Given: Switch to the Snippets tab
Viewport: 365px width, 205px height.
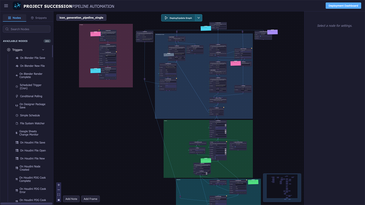Looking at the screenshot, I should (x=39, y=18).
